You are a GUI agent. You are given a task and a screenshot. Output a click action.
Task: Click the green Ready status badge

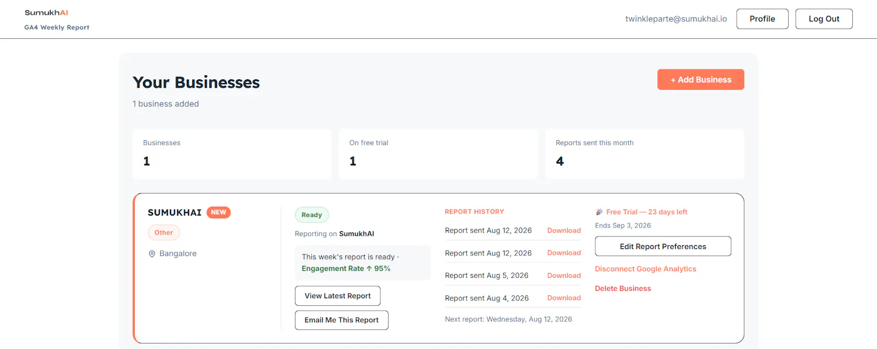311,215
